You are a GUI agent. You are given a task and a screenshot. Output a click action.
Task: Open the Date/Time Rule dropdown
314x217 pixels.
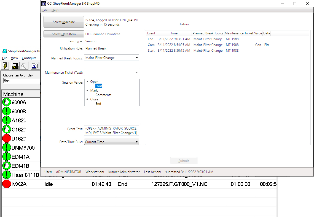pyautogui.click(x=136, y=142)
